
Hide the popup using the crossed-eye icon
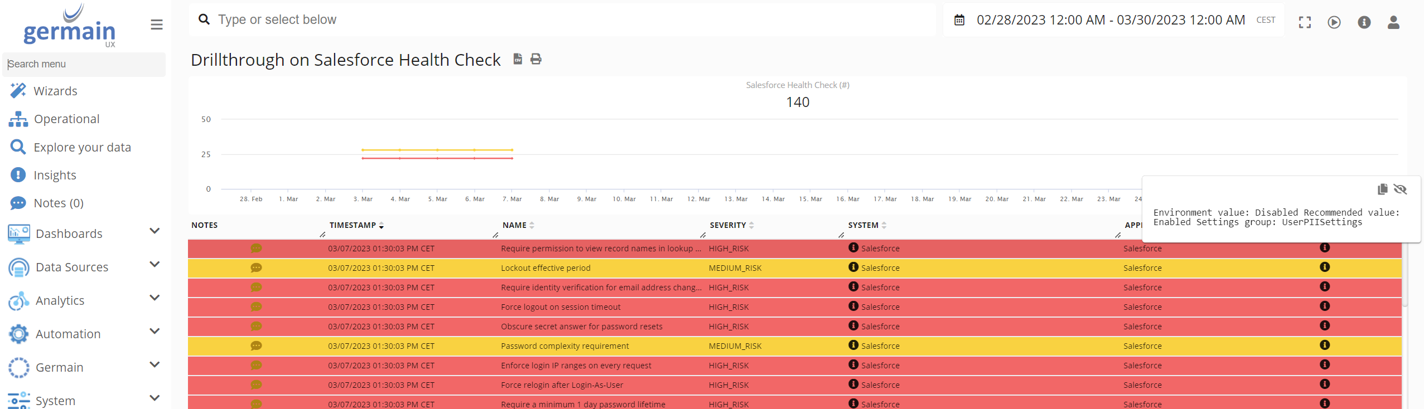1400,189
